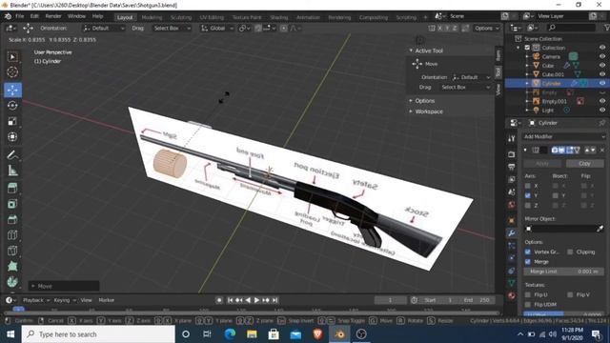Open the Render properties tab
Screen dimensions: 610x343
click(512, 154)
